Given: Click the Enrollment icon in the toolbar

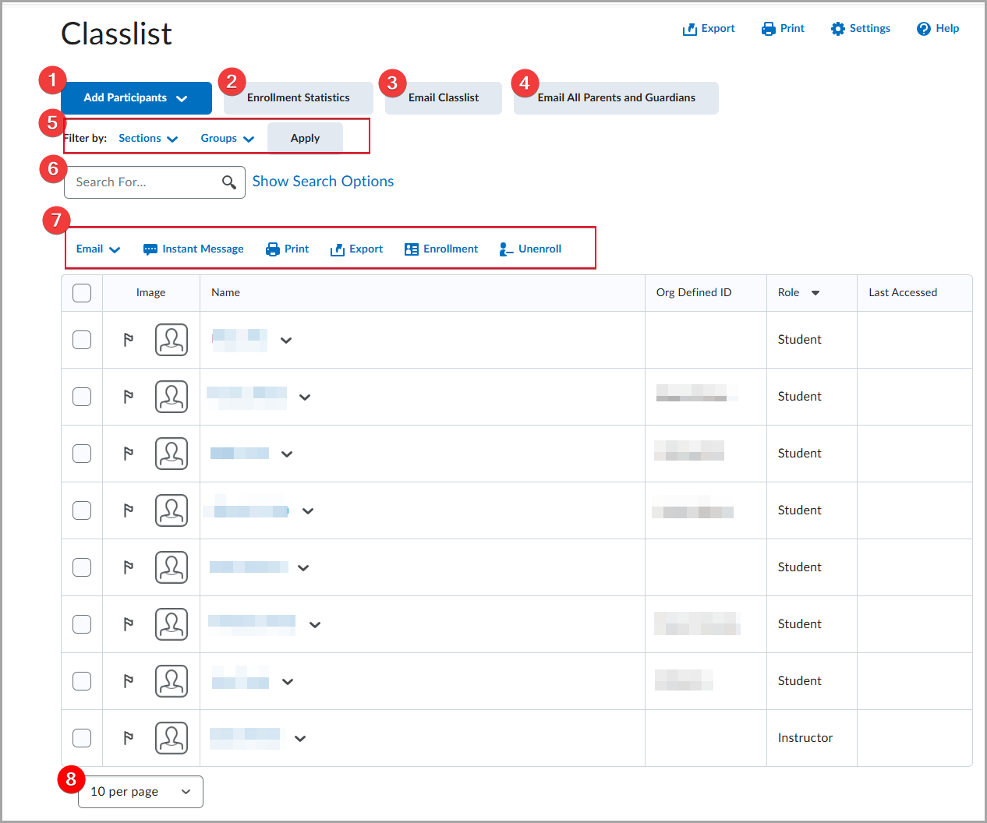Looking at the screenshot, I should pyautogui.click(x=440, y=248).
